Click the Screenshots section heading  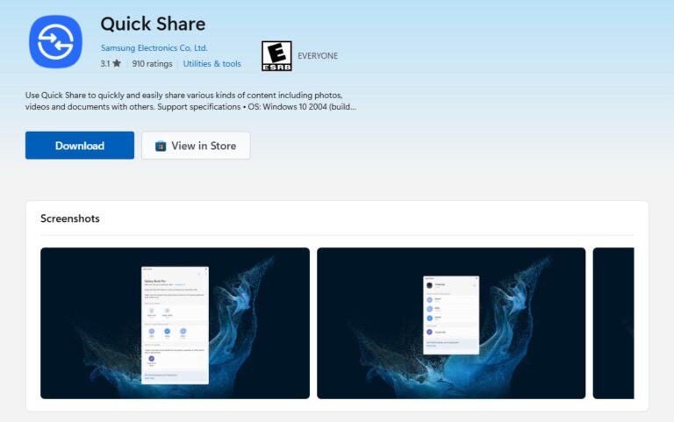(70, 218)
